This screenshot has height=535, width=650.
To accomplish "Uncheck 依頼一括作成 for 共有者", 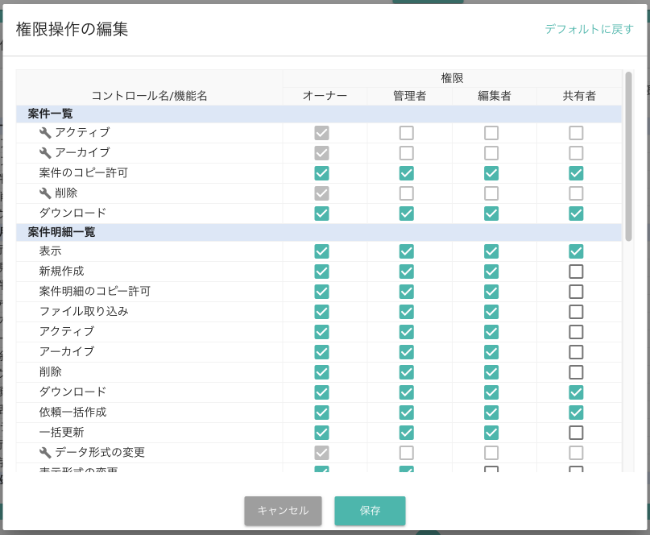I will click(x=576, y=413).
